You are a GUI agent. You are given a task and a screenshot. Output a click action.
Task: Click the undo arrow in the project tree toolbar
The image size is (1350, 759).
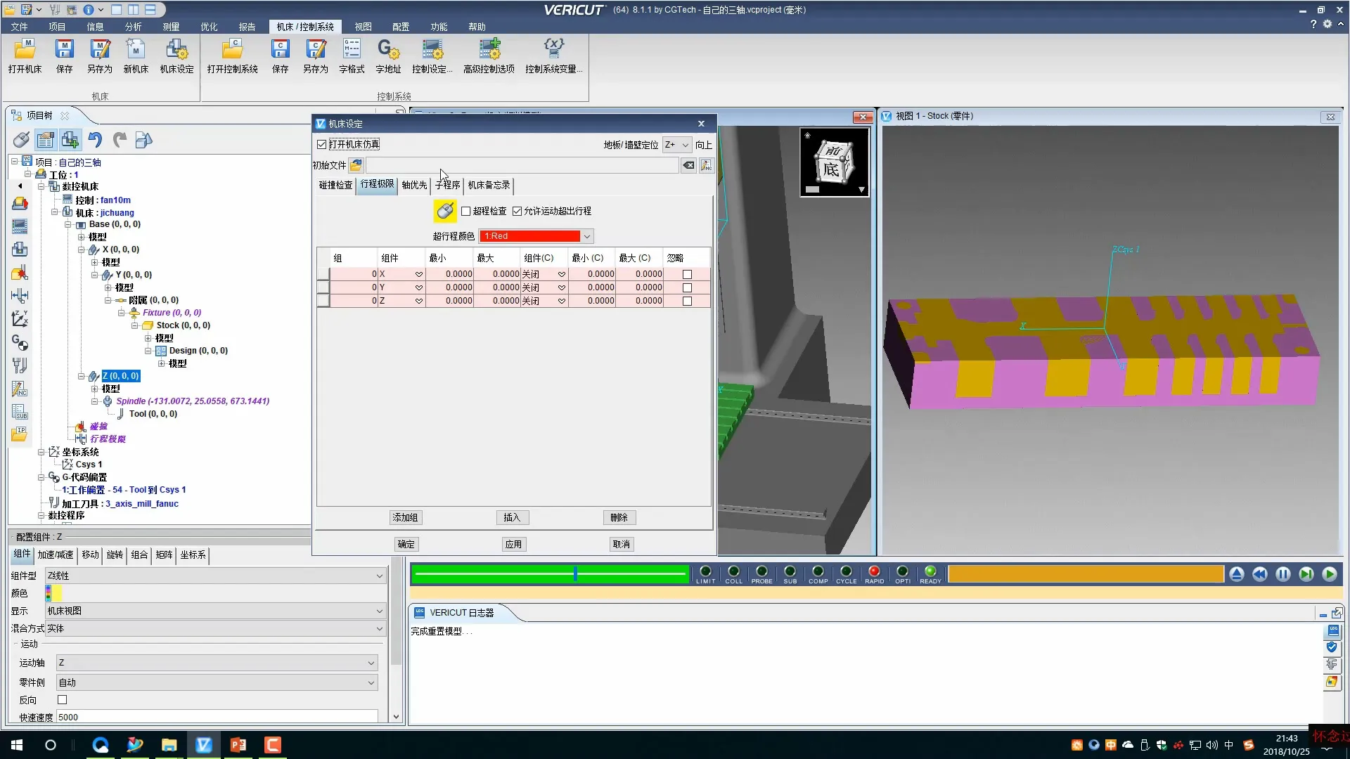click(95, 140)
